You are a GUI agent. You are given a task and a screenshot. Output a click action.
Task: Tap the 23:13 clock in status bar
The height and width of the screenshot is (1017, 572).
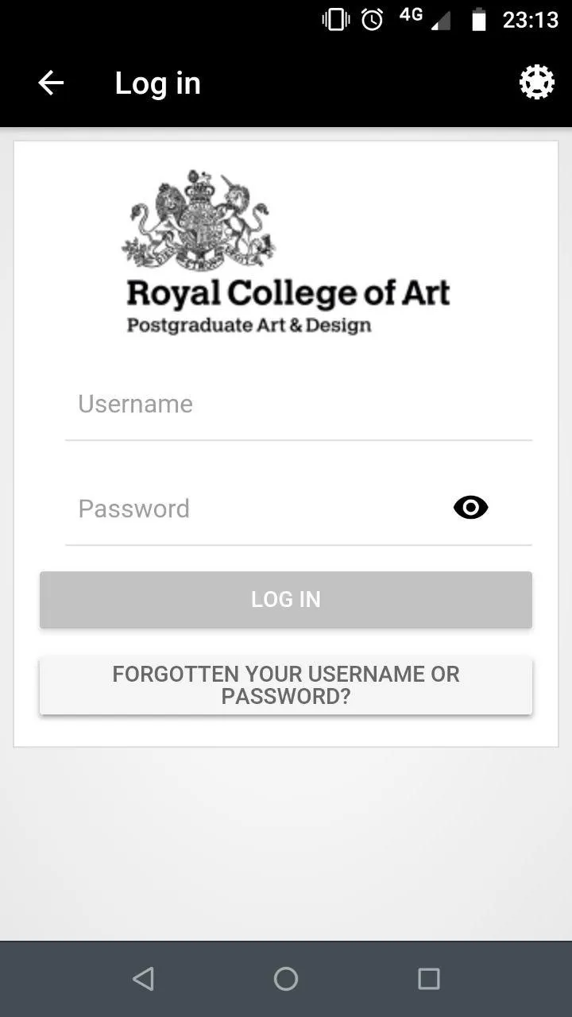tap(531, 20)
